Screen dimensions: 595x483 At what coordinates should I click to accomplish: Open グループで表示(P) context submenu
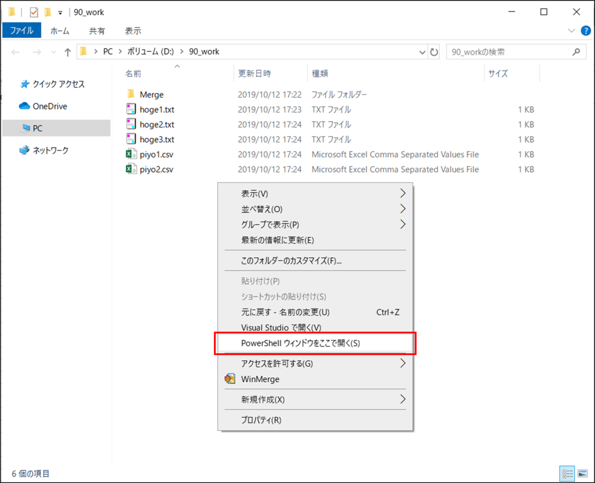click(315, 224)
